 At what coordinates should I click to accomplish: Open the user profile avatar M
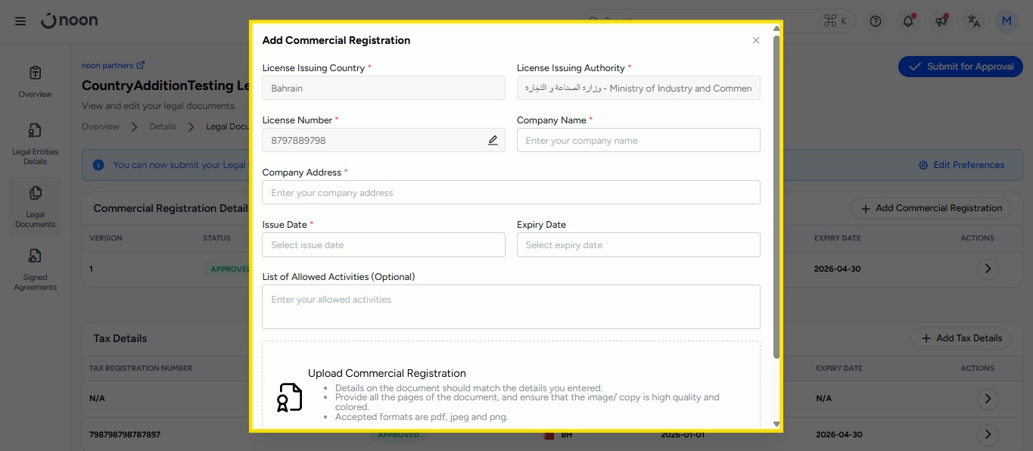1007,21
